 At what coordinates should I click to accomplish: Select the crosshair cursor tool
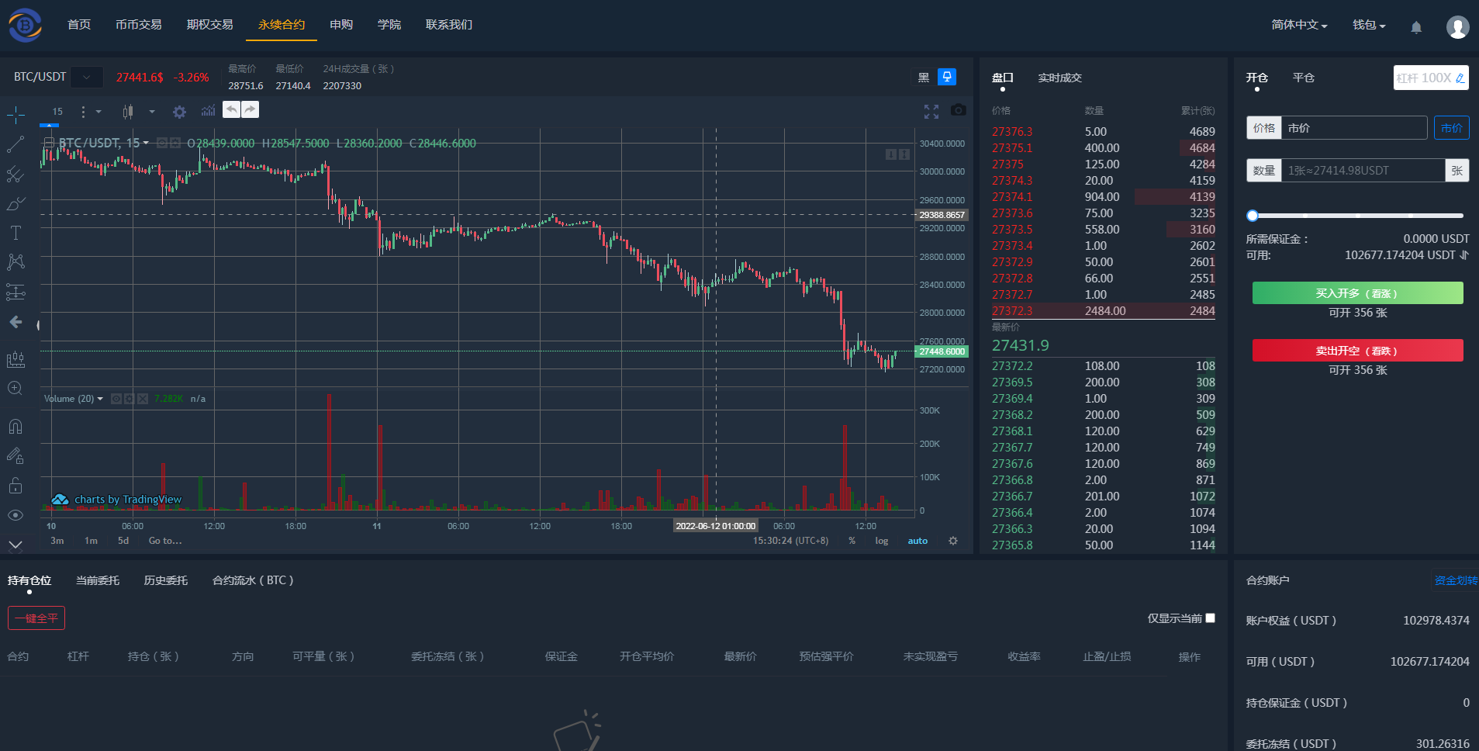tap(16, 116)
